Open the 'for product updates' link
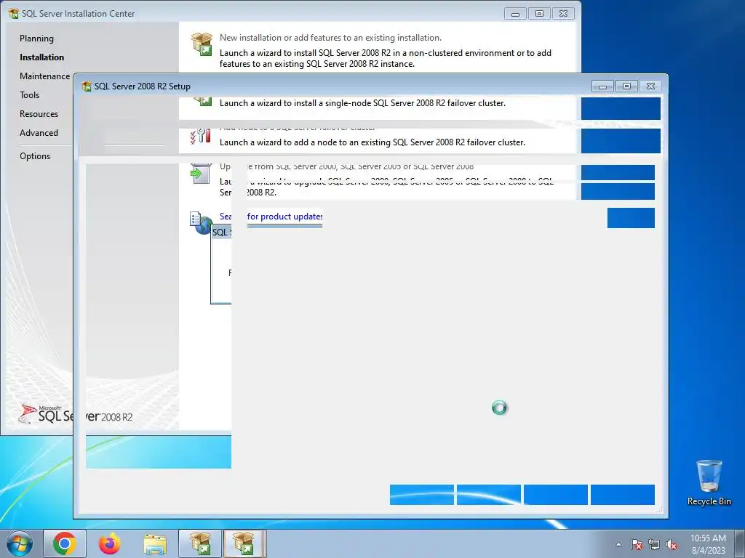Image resolution: width=745 pixels, height=558 pixels. tap(284, 217)
